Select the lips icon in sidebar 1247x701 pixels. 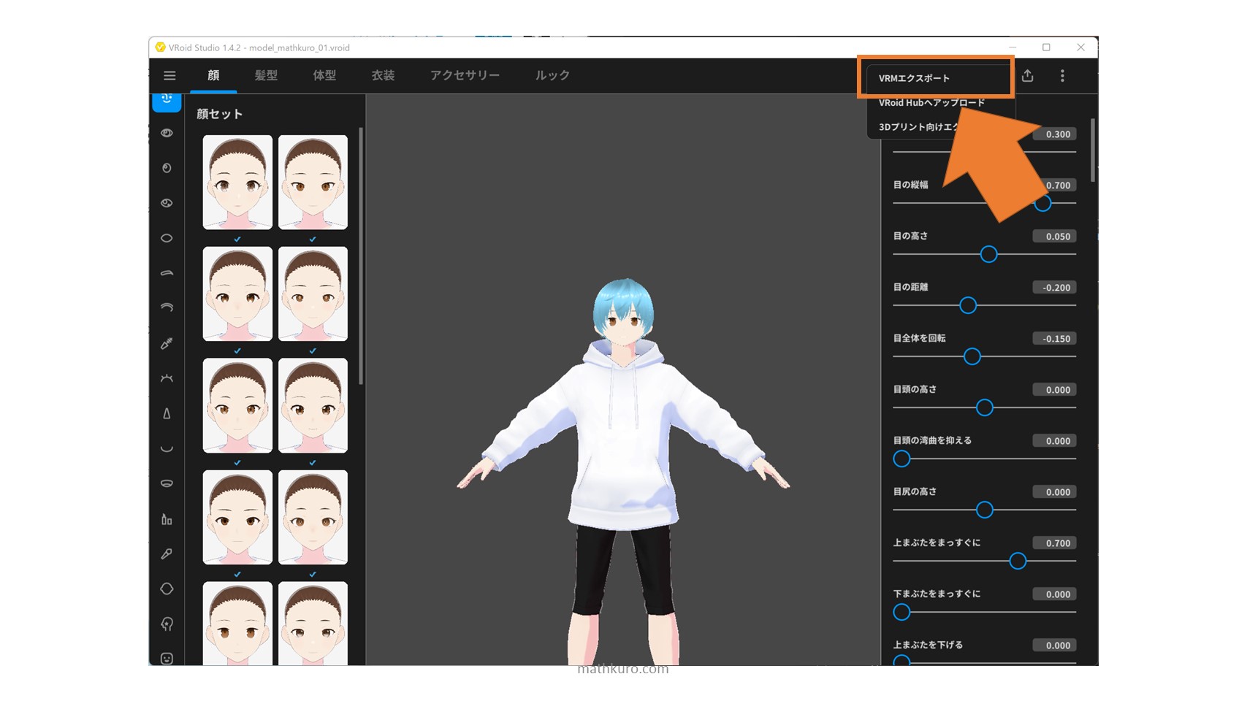point(167,483)
